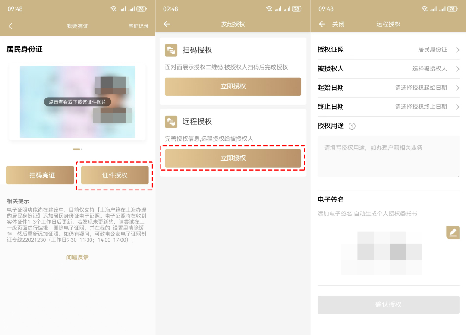Tap the 扫码授权 chat icon
Viewport: 466px width, 335px height.
(171, 50)
